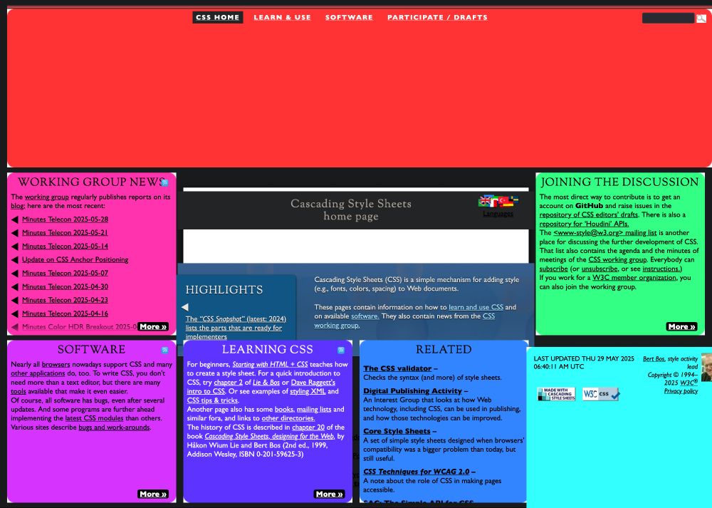Click the unsubscribe link

[600, 269]
